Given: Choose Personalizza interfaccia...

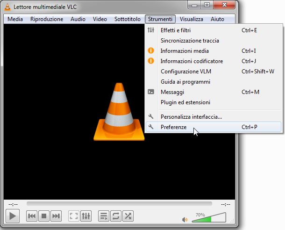Looking at the screenshot, I should point(214,116).
